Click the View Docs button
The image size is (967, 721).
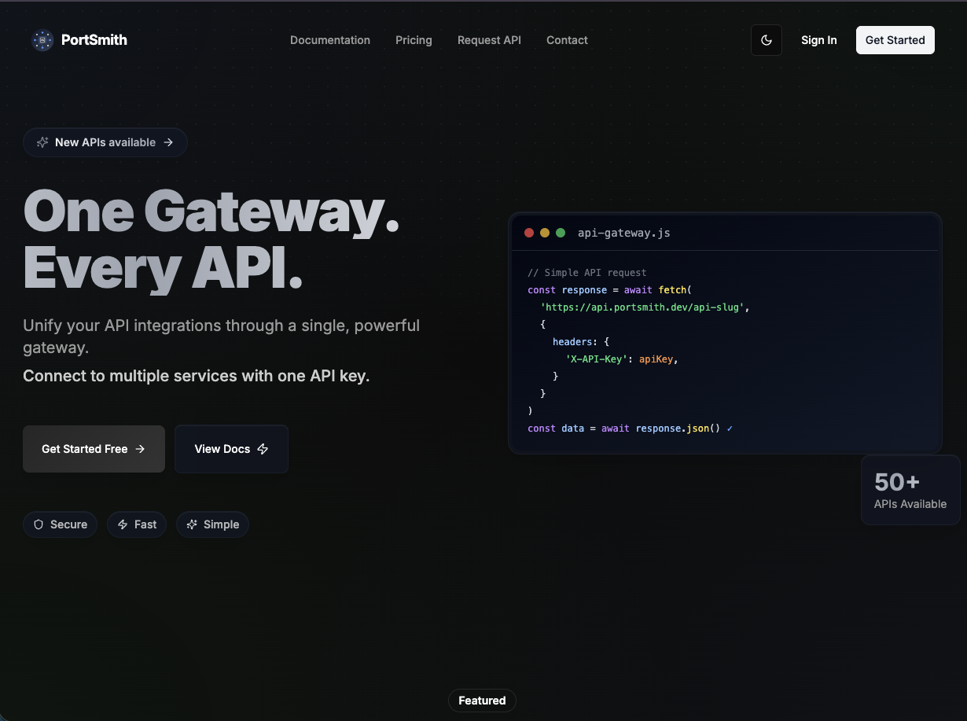tap(231, 449)
